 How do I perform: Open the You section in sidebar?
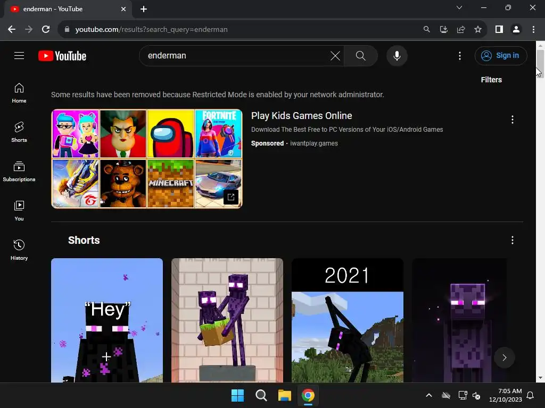(x=19, y=211)
